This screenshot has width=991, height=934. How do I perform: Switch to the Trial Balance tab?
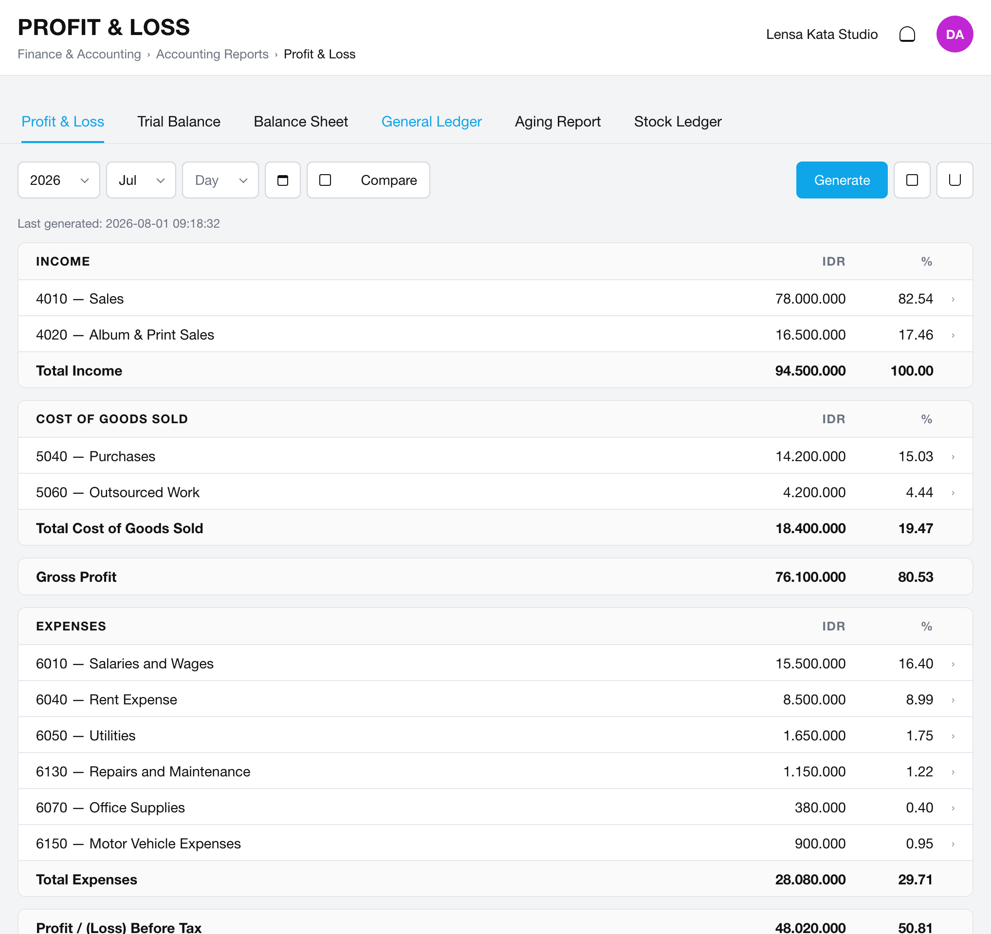click(x=179, y=122)
